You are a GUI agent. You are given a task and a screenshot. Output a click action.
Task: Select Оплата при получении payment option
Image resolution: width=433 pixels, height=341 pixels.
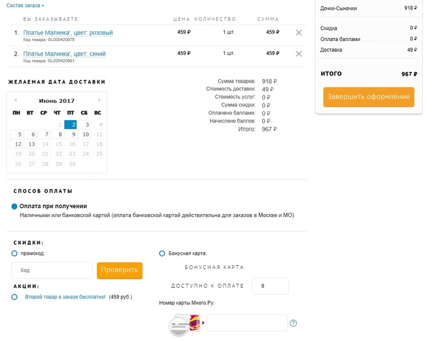pos(15,206)
